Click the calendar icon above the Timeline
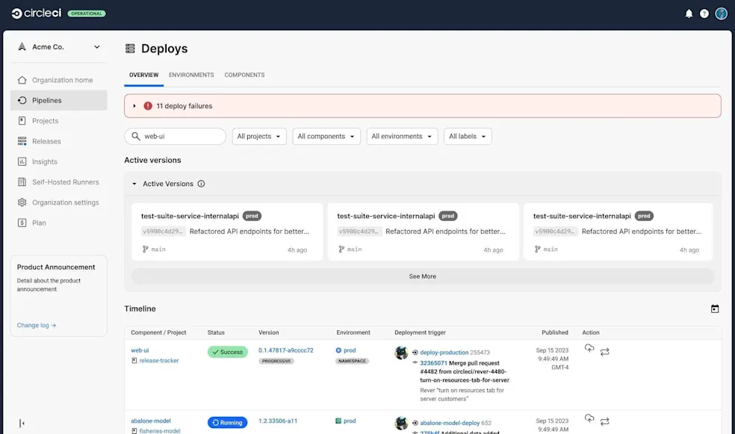 tap(714, 308)
